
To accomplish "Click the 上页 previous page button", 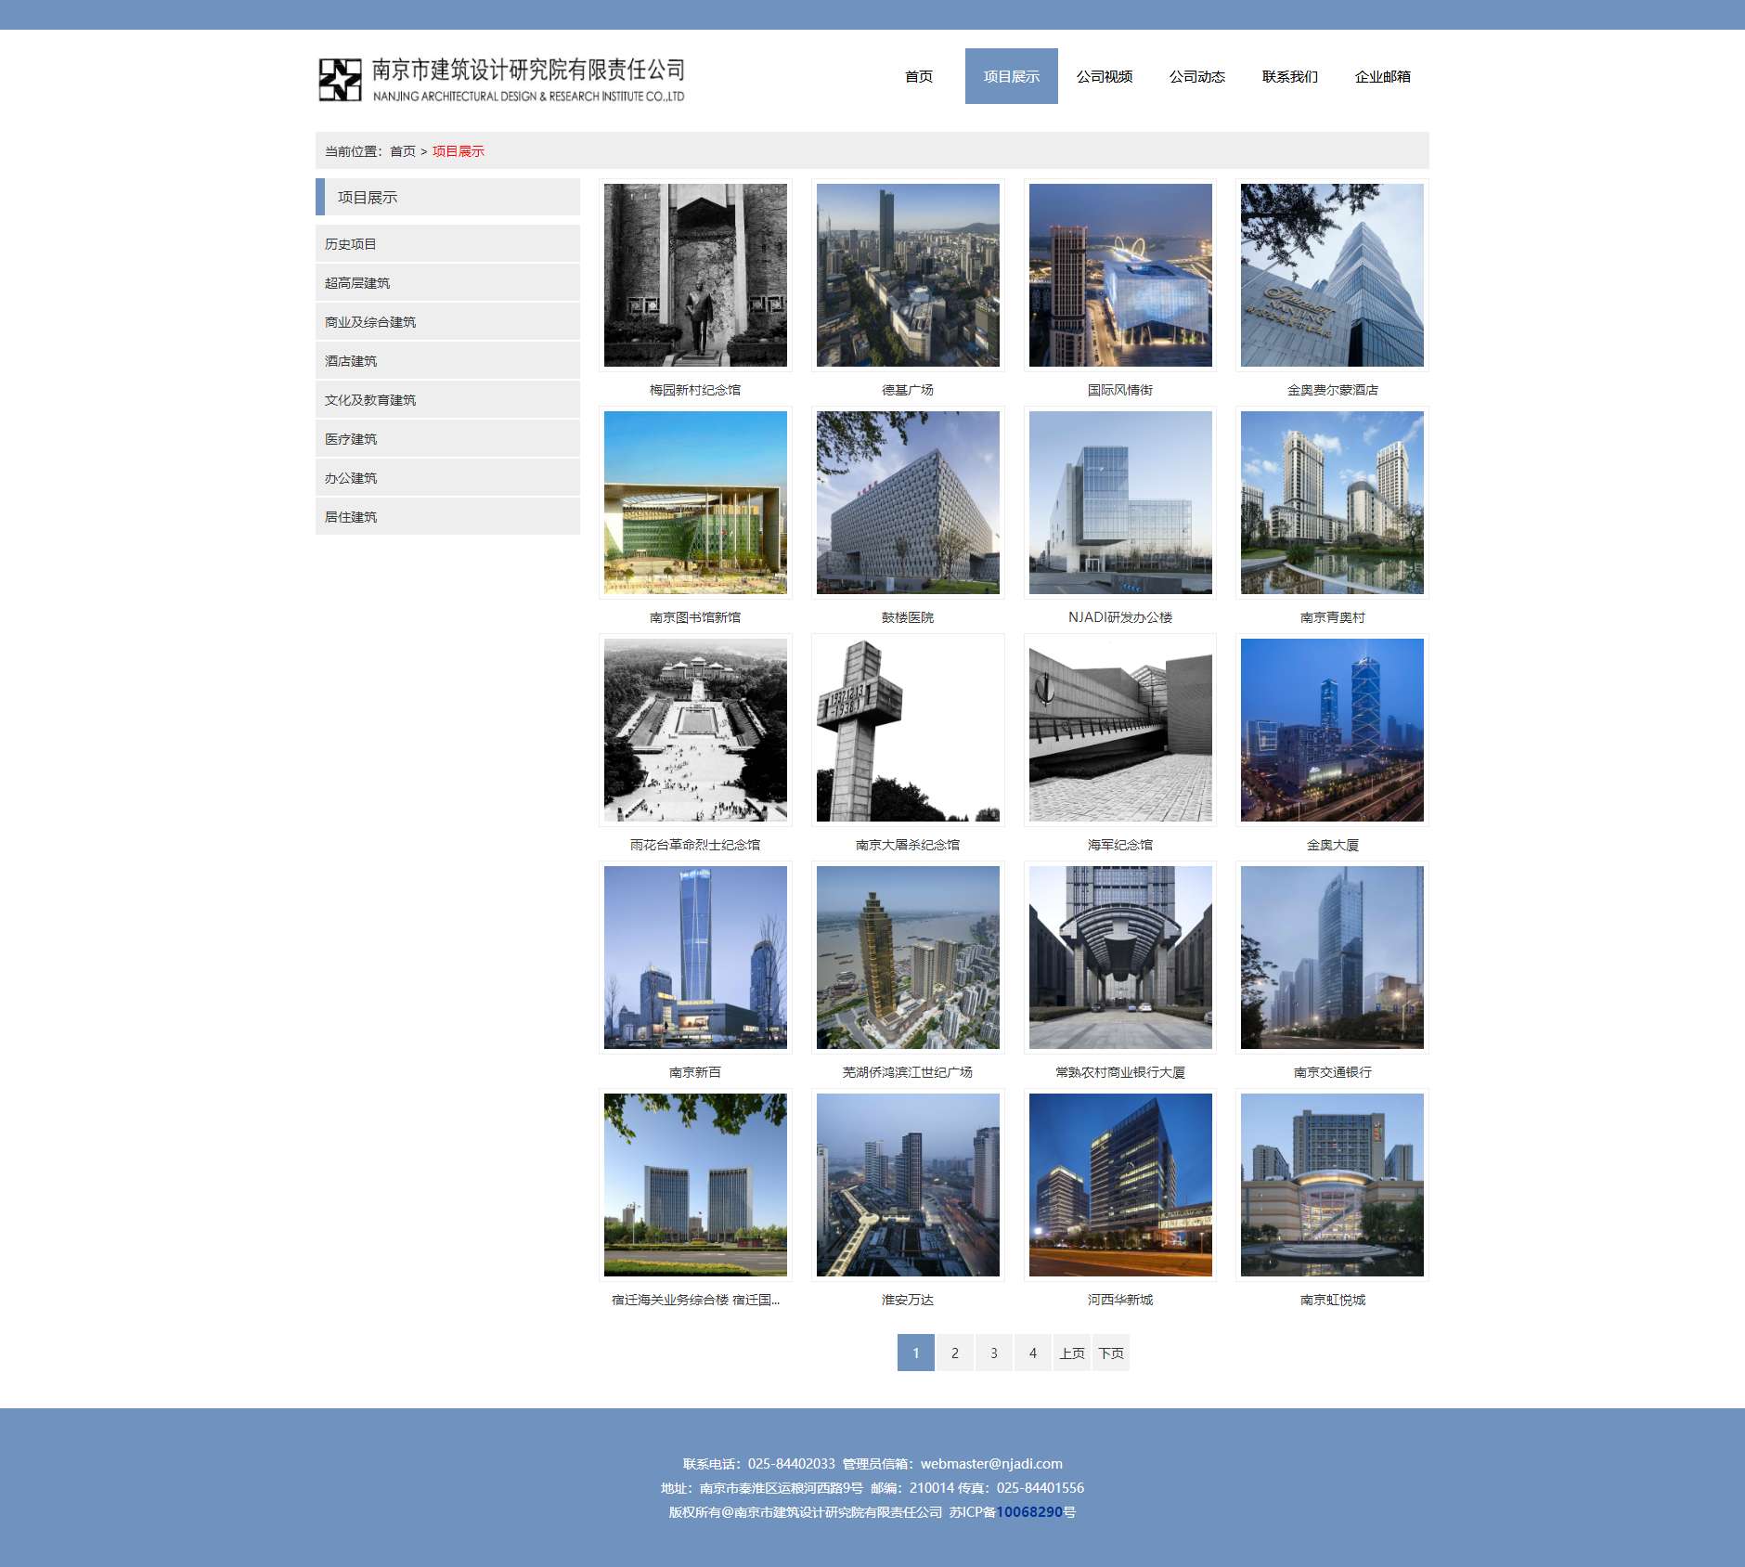I will coord(1072,1353).
